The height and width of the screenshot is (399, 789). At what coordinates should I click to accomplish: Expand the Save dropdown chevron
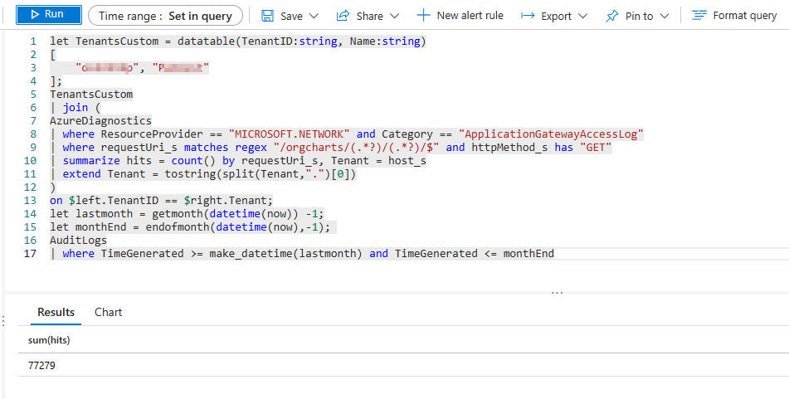(314, 16)
